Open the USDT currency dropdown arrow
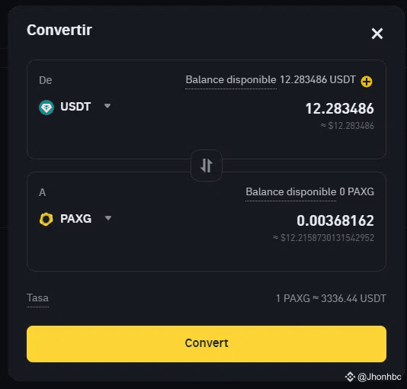 pos(107,106)
